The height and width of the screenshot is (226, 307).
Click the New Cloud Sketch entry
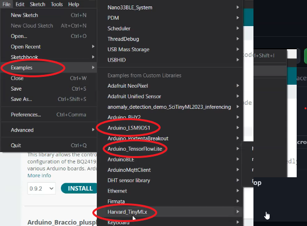[49, 26]
